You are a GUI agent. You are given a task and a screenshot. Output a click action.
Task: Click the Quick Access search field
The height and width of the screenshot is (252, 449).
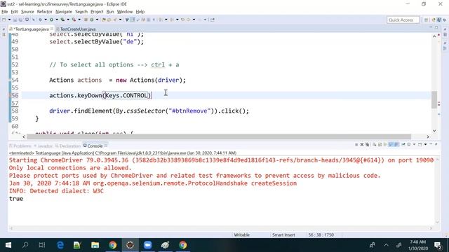(403, 20)
